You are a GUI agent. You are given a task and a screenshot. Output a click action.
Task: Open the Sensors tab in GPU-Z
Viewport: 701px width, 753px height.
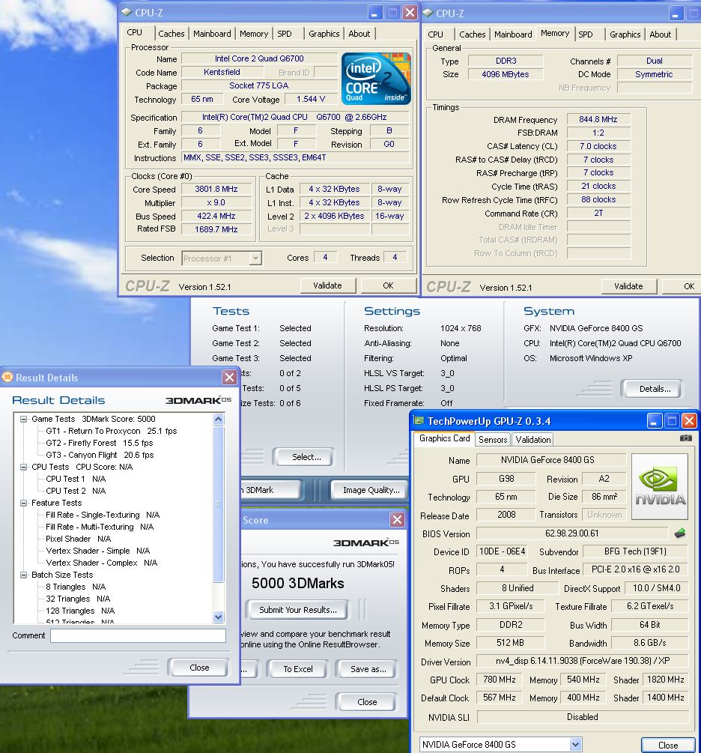click(493, 439)
